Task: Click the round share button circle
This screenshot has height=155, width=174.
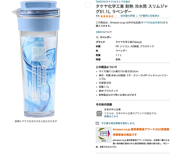Action: [x=88, y=5]
